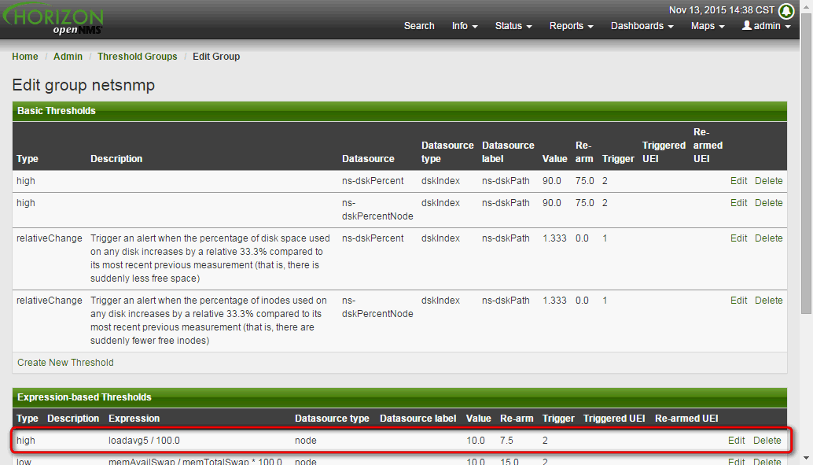Click the Expression-based Thresholds panel header
813x465 pixels.
pyautogui.click(x=399, y=397)
